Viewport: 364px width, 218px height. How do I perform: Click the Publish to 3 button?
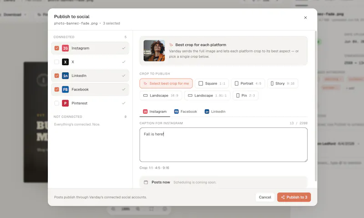tap(294, 198)
